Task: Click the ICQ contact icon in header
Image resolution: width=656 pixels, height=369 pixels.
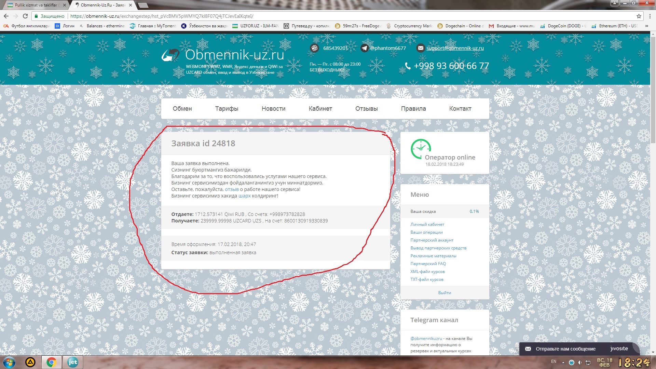Action: point(314,48)
